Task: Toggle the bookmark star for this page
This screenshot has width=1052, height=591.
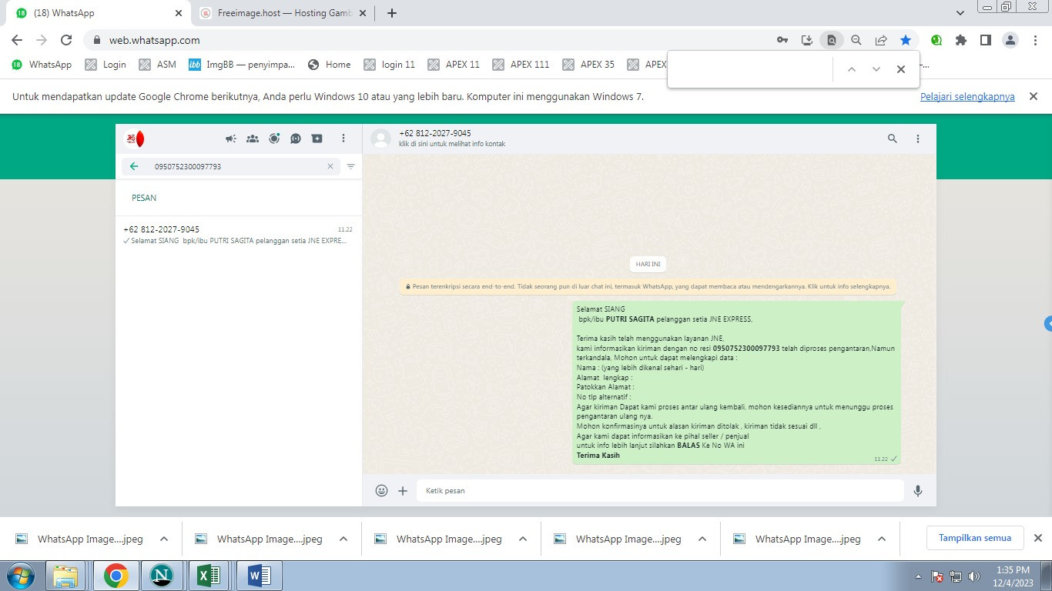Action: (x=906, y=40)
